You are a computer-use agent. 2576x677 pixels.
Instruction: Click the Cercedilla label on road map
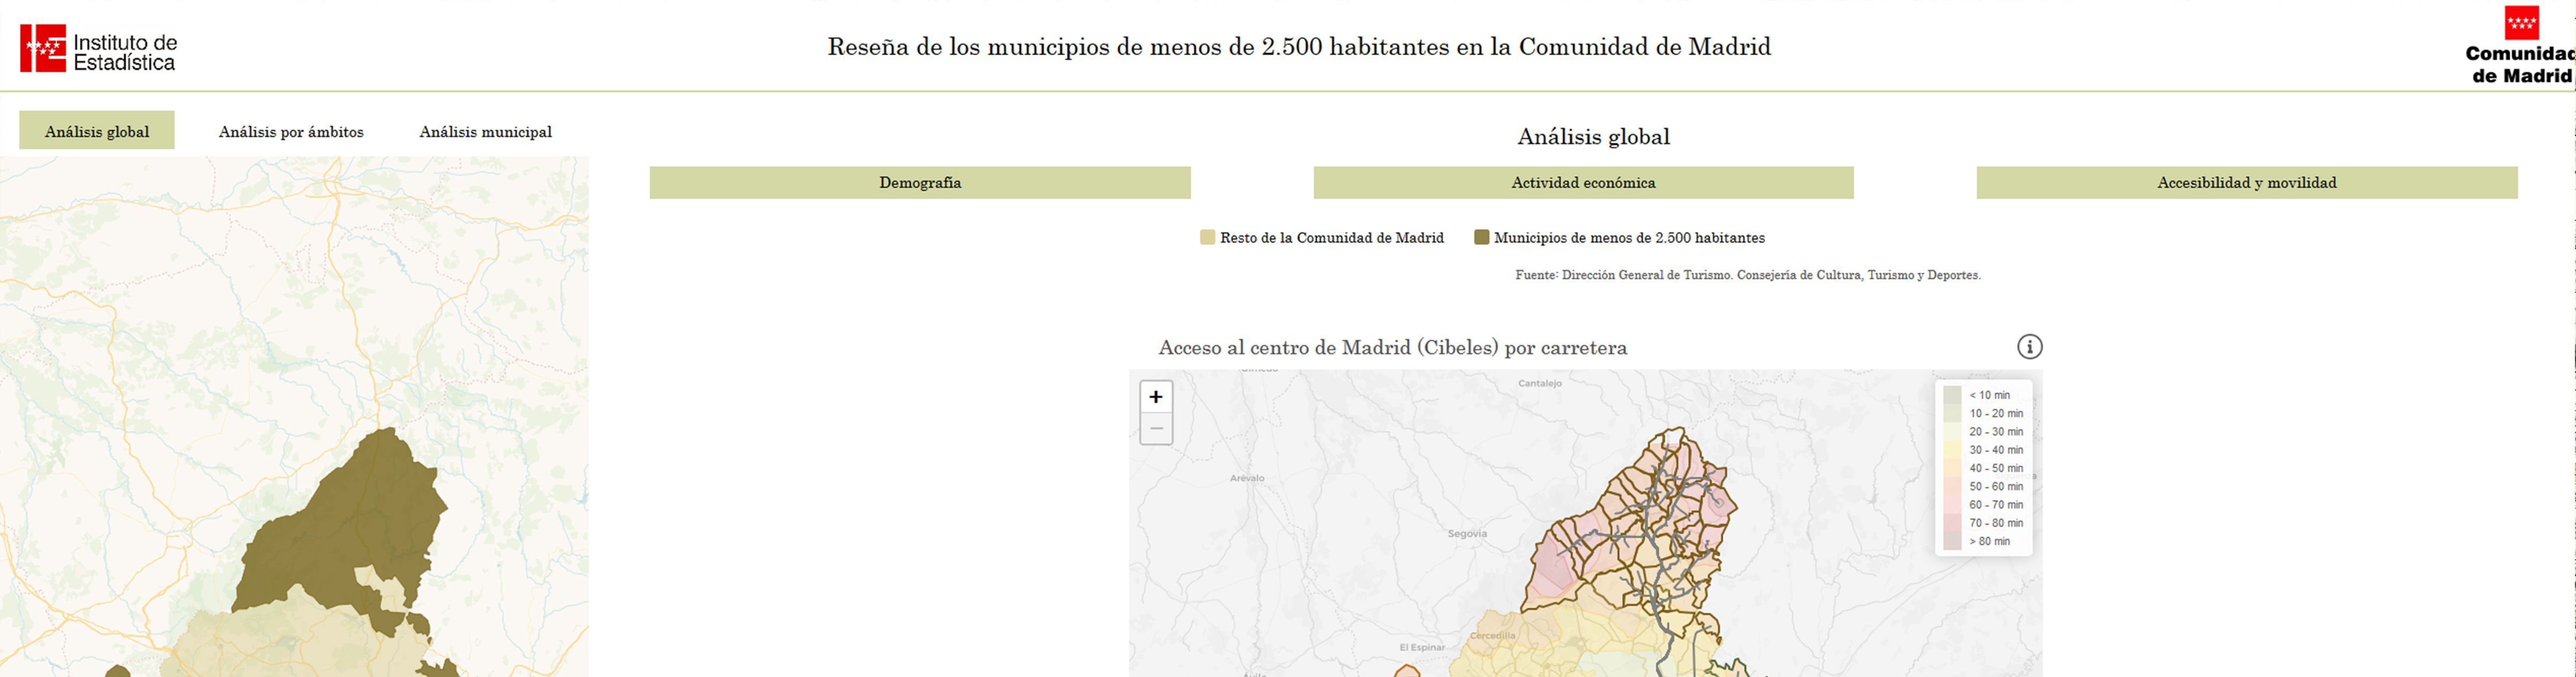point(1492,636)
